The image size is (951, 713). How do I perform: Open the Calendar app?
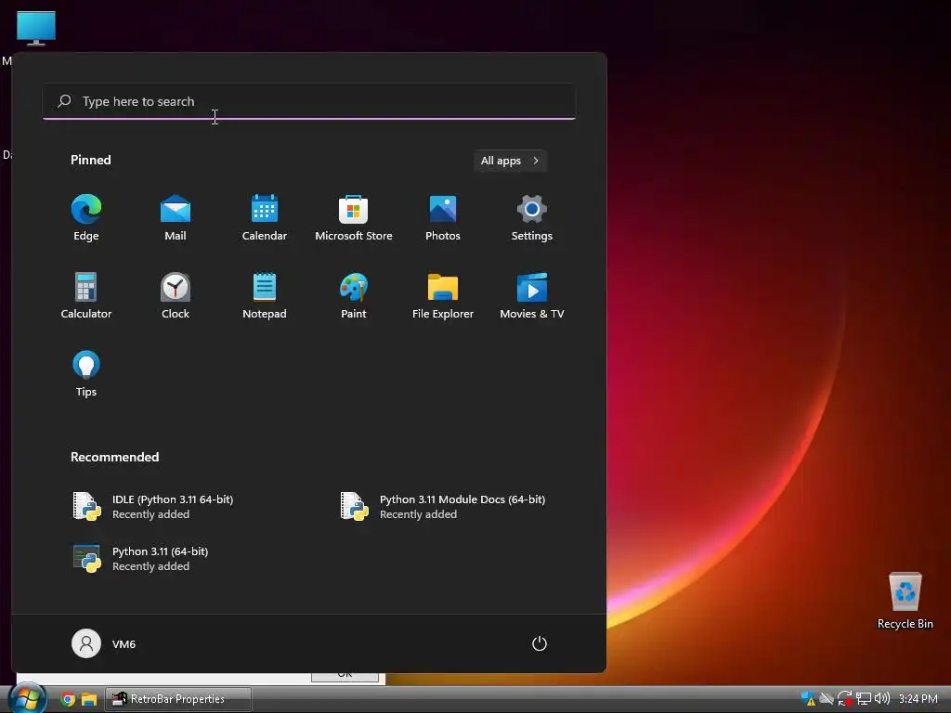tap(265, 218)
